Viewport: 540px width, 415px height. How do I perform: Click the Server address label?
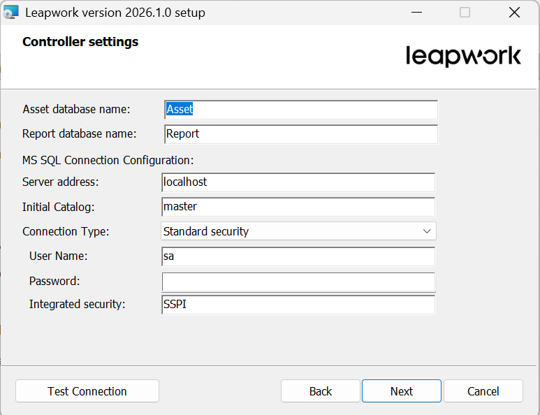click(60, 182)
